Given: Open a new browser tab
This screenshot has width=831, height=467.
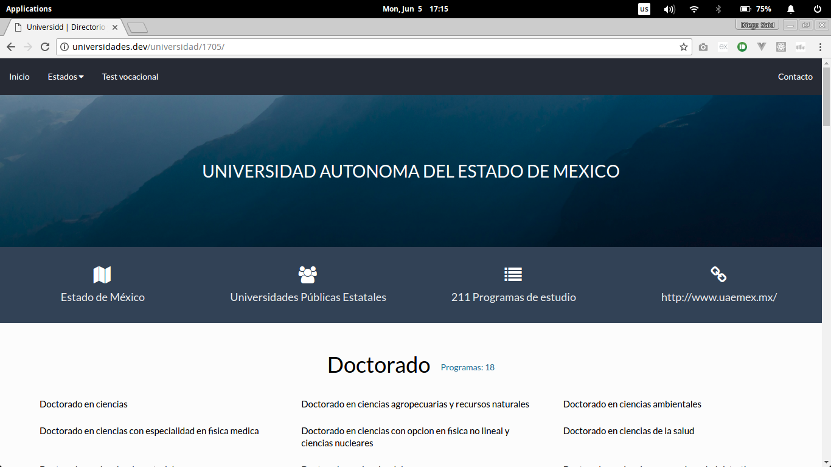Looking at the screenshot, I should coord(137,28).
